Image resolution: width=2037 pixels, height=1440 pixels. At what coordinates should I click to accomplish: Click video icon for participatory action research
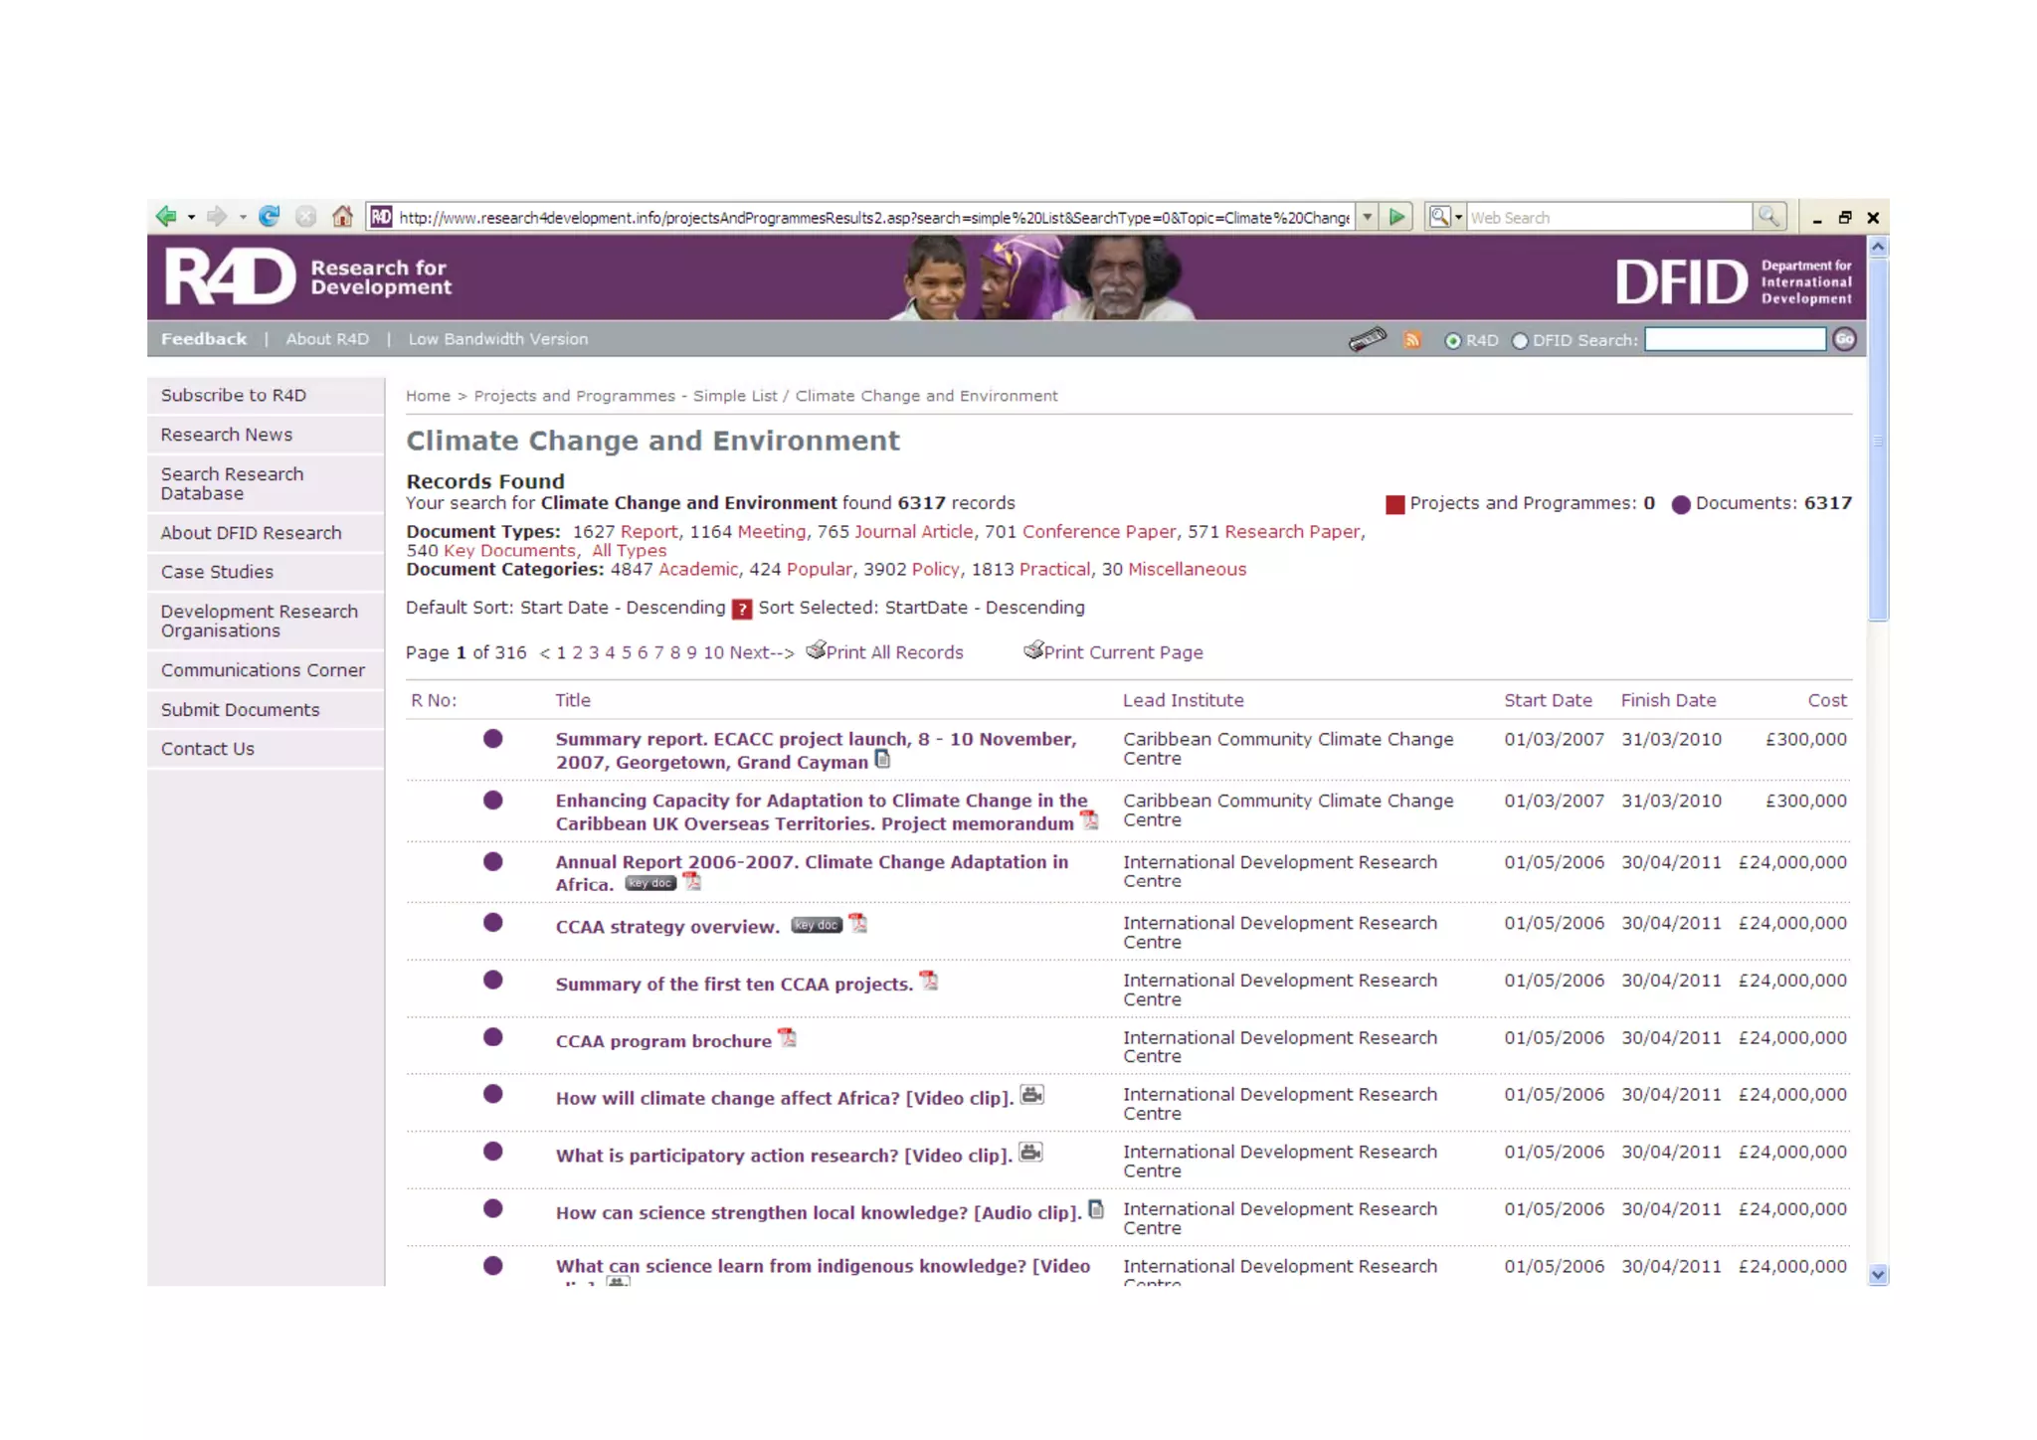pyautogui.click(x=1031, y=1152)
